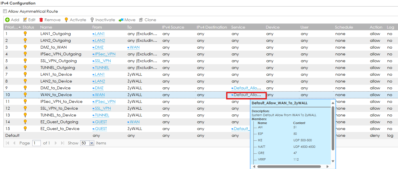
Task: Click tooltip horizontal scrollbar left arrow
Action: tap(254, 166)
